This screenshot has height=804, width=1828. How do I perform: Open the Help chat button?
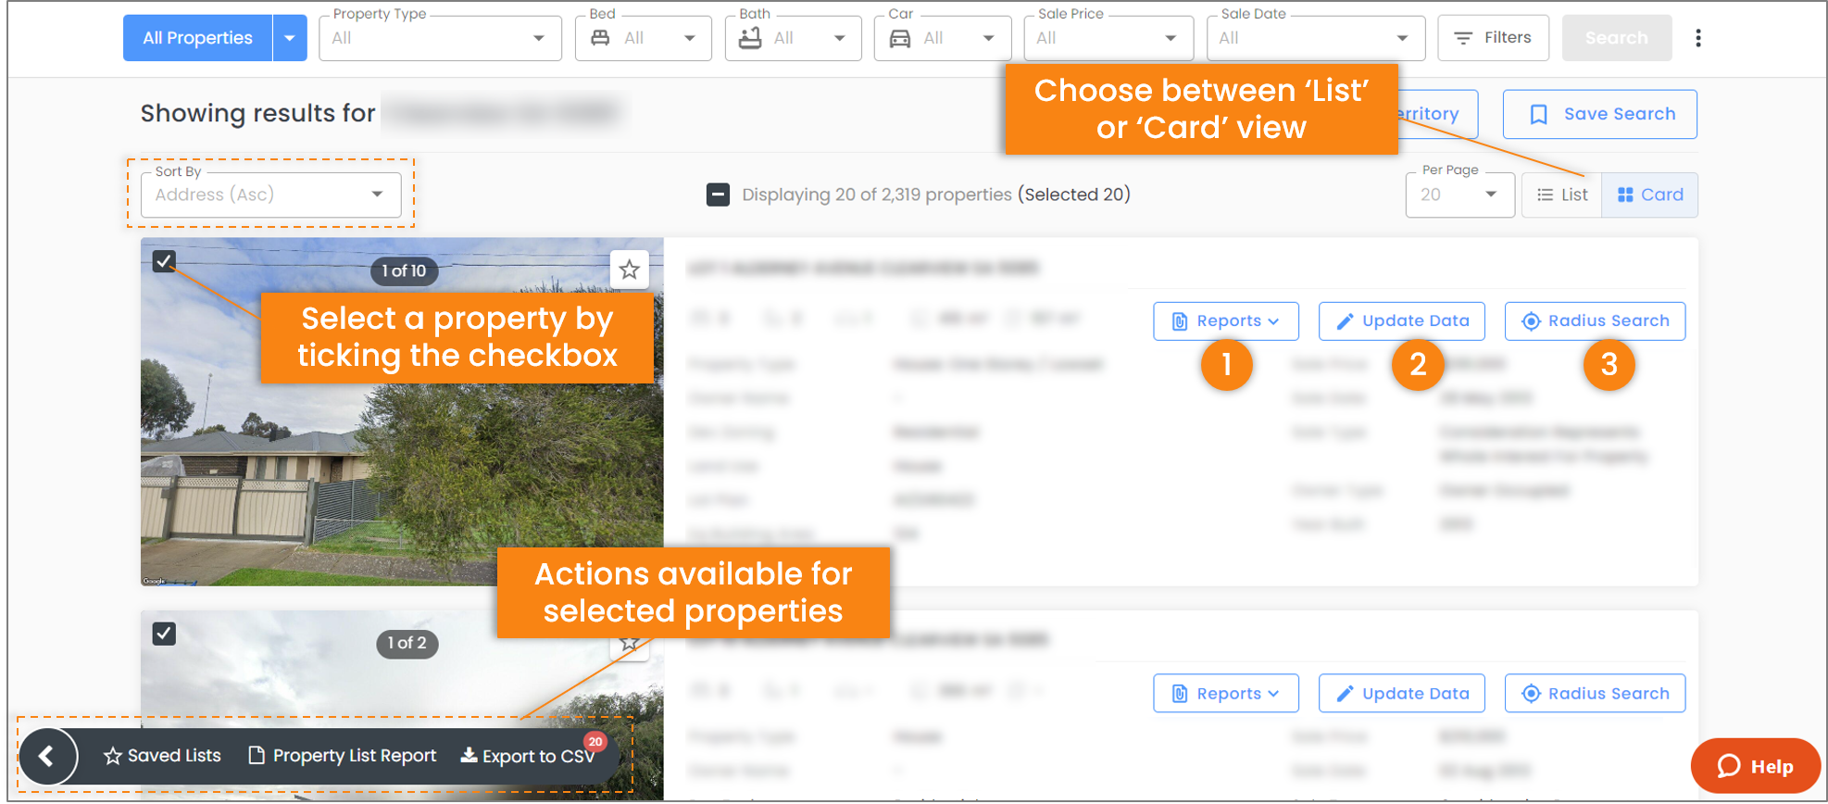1755,766
